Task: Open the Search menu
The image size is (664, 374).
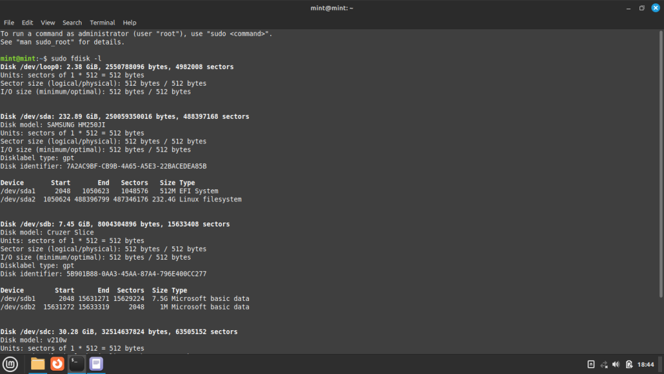Action: tap(72, 23)
